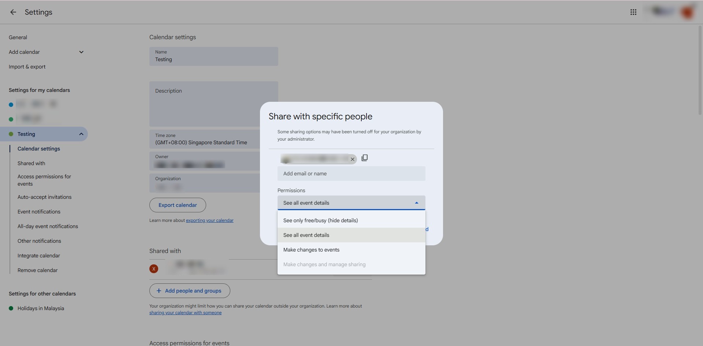Click the red X avatar under Shared with
Viewport: 703px width, 346px height.
(154, 269)
